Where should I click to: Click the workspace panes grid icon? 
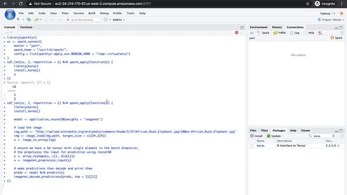(x=106, y=19)
